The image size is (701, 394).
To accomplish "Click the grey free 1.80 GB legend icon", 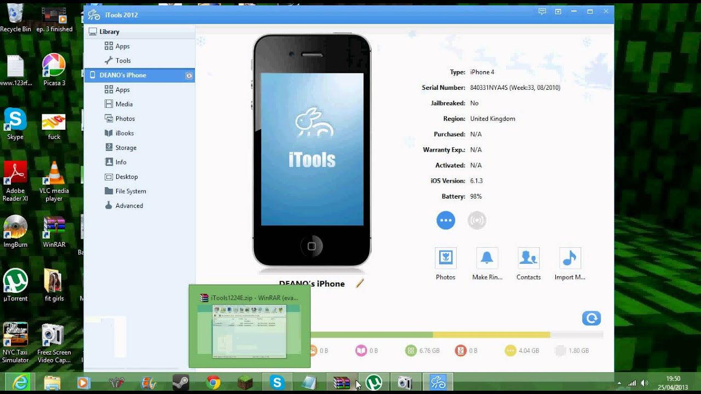I will [x=560, y=351].
